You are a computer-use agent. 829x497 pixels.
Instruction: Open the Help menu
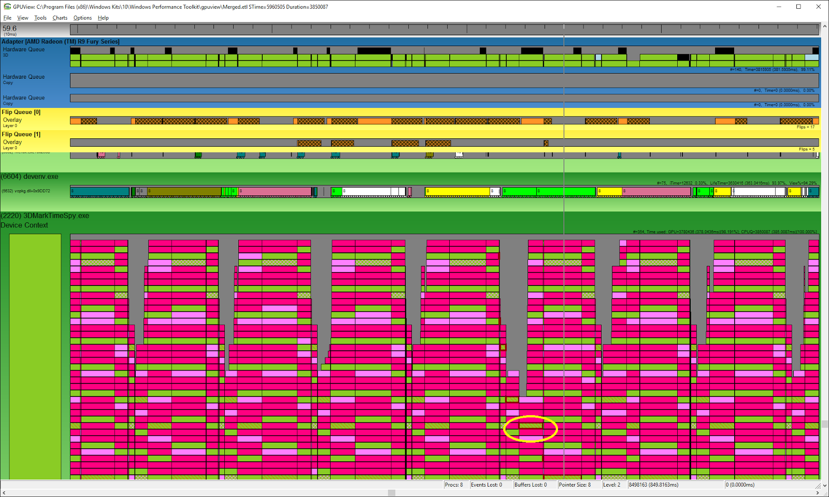tap(103, 18)
